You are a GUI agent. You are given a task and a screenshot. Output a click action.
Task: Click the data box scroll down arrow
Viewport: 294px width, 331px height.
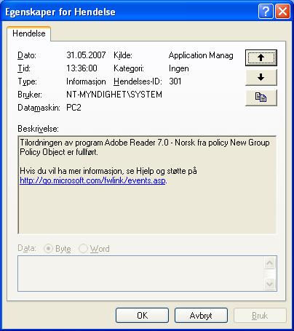(x=269, y=284)
